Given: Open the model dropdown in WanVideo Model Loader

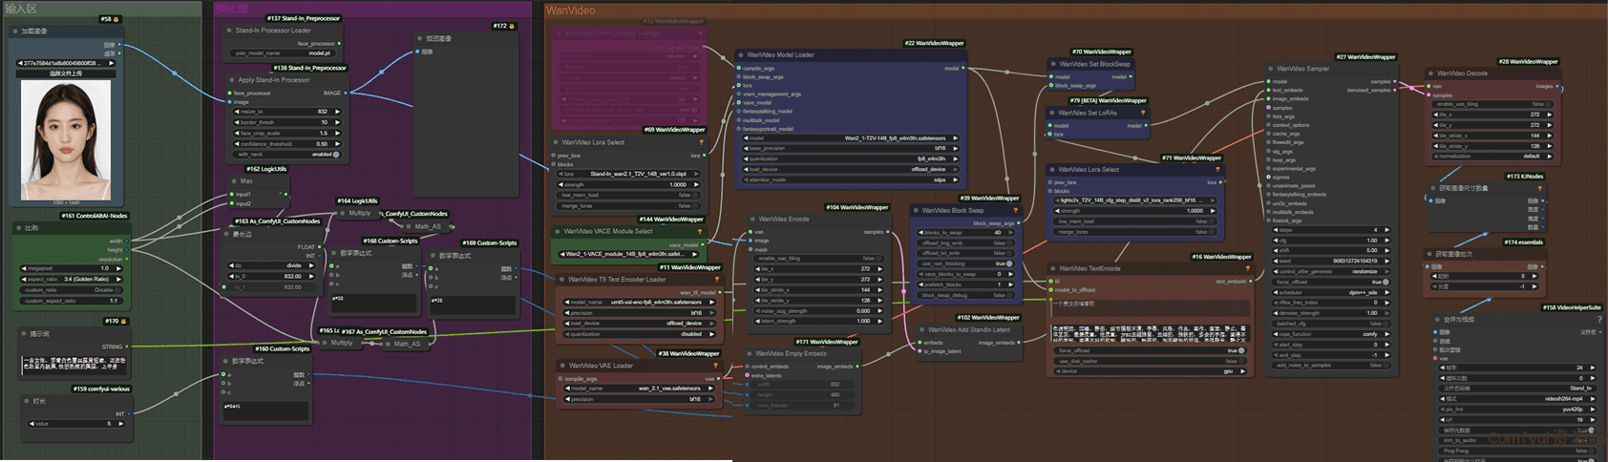Looking at the screenshot, I should 851,138.
